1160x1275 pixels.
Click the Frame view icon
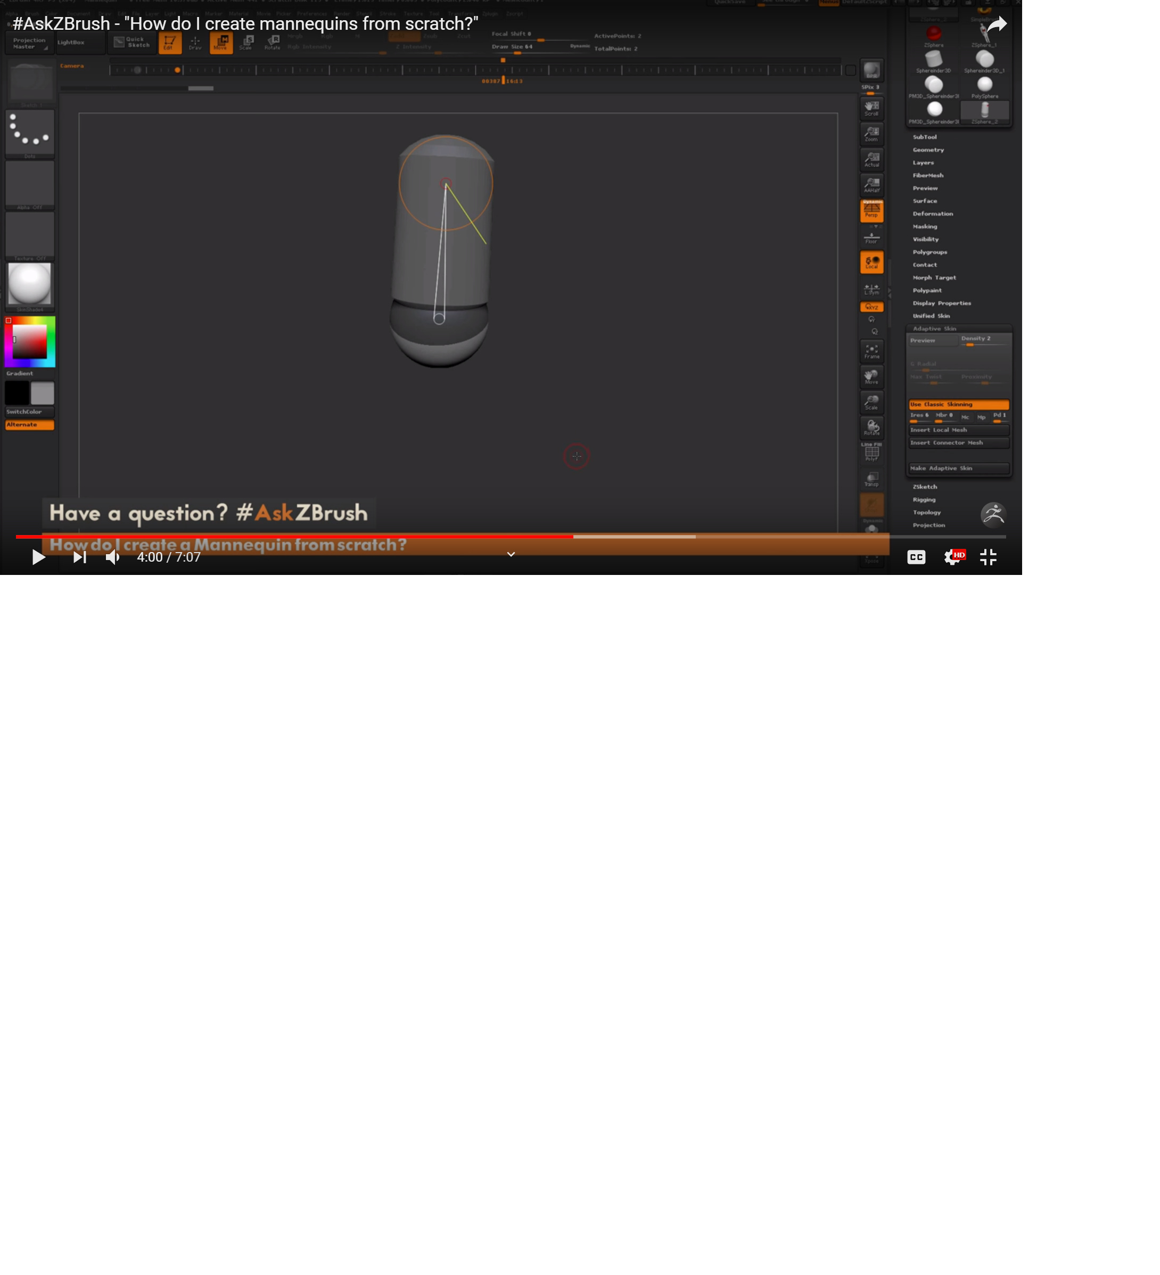871,351
